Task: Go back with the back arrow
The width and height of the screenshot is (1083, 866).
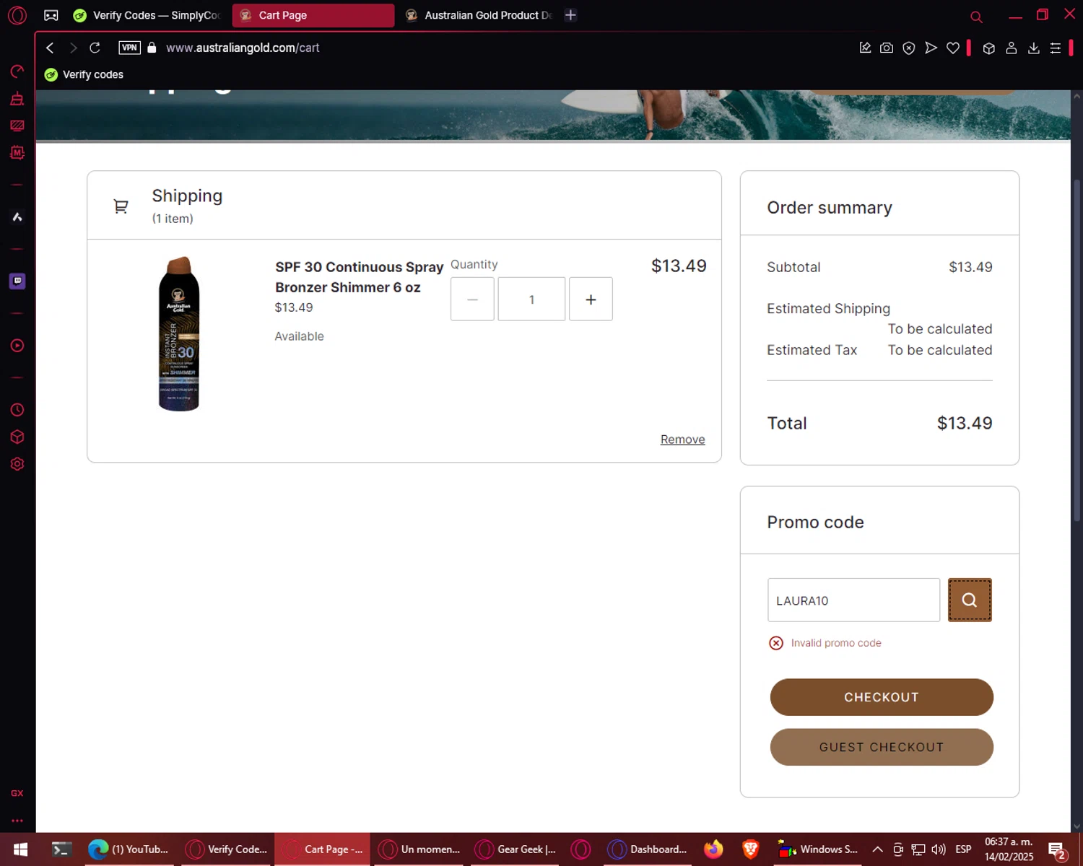Action: click(x=50, y=48)
